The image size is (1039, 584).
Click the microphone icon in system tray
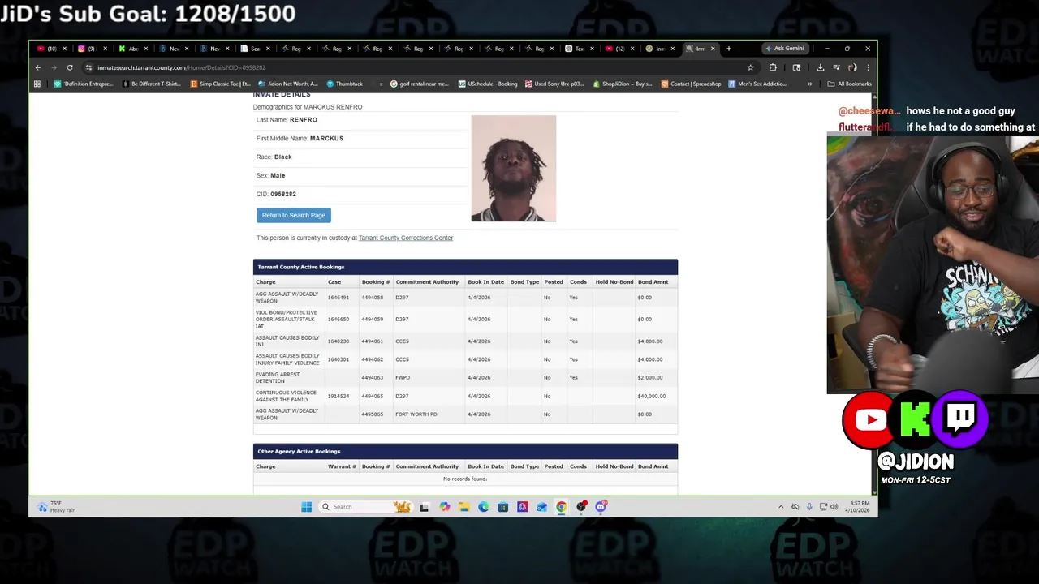[x=809, y=507]
